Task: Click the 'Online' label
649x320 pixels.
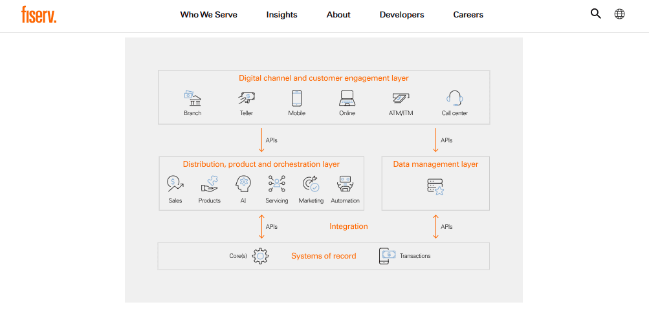Action: point(347,113)
